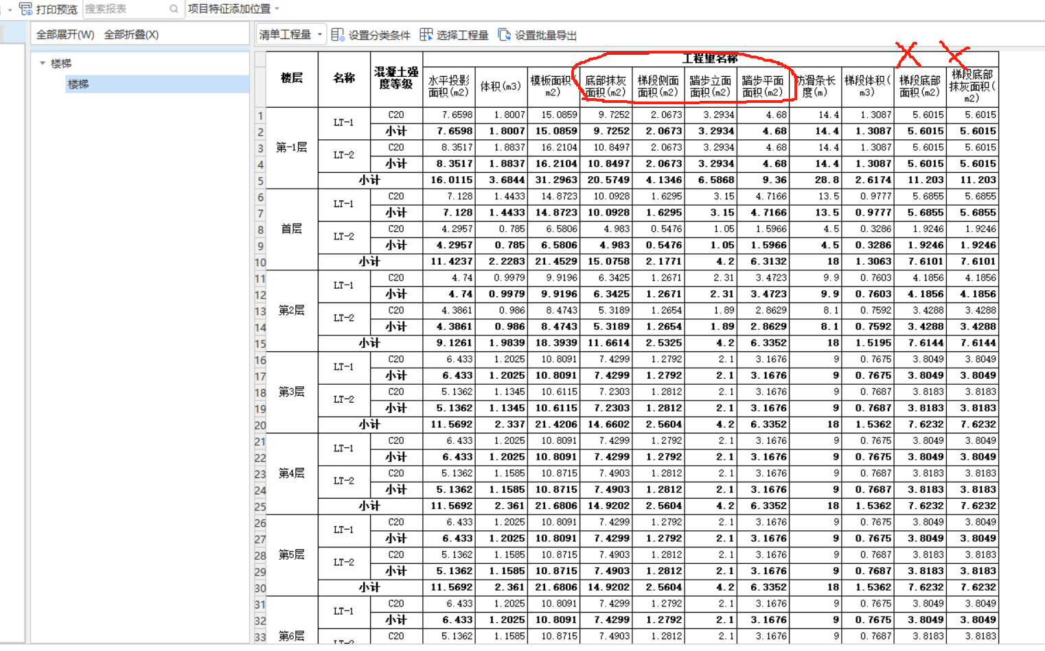Click the 水平投影面积(m2) column header

pyautogui.click(x=449, y=86)
